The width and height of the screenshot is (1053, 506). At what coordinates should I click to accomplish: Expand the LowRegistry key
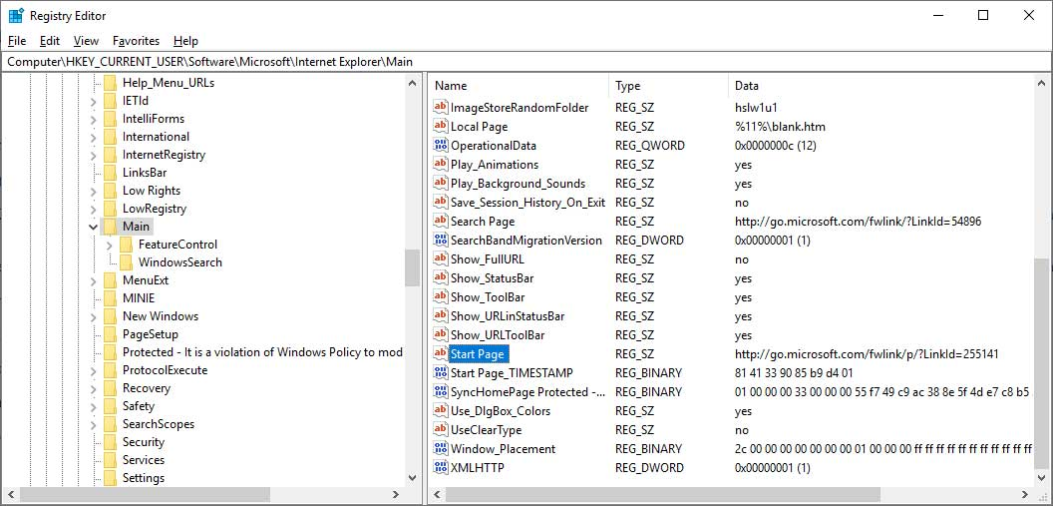pyautogui.click(x=94, y=209)
